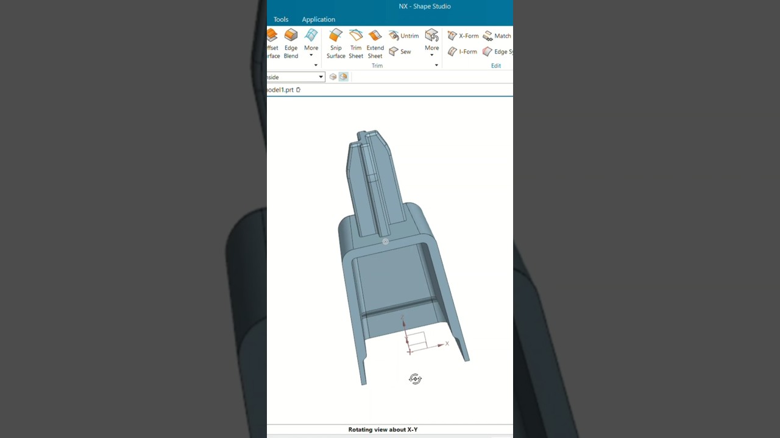Click the 'Trim' group label
The height and width of the screenshot is (438, 780).
[377, 66]
